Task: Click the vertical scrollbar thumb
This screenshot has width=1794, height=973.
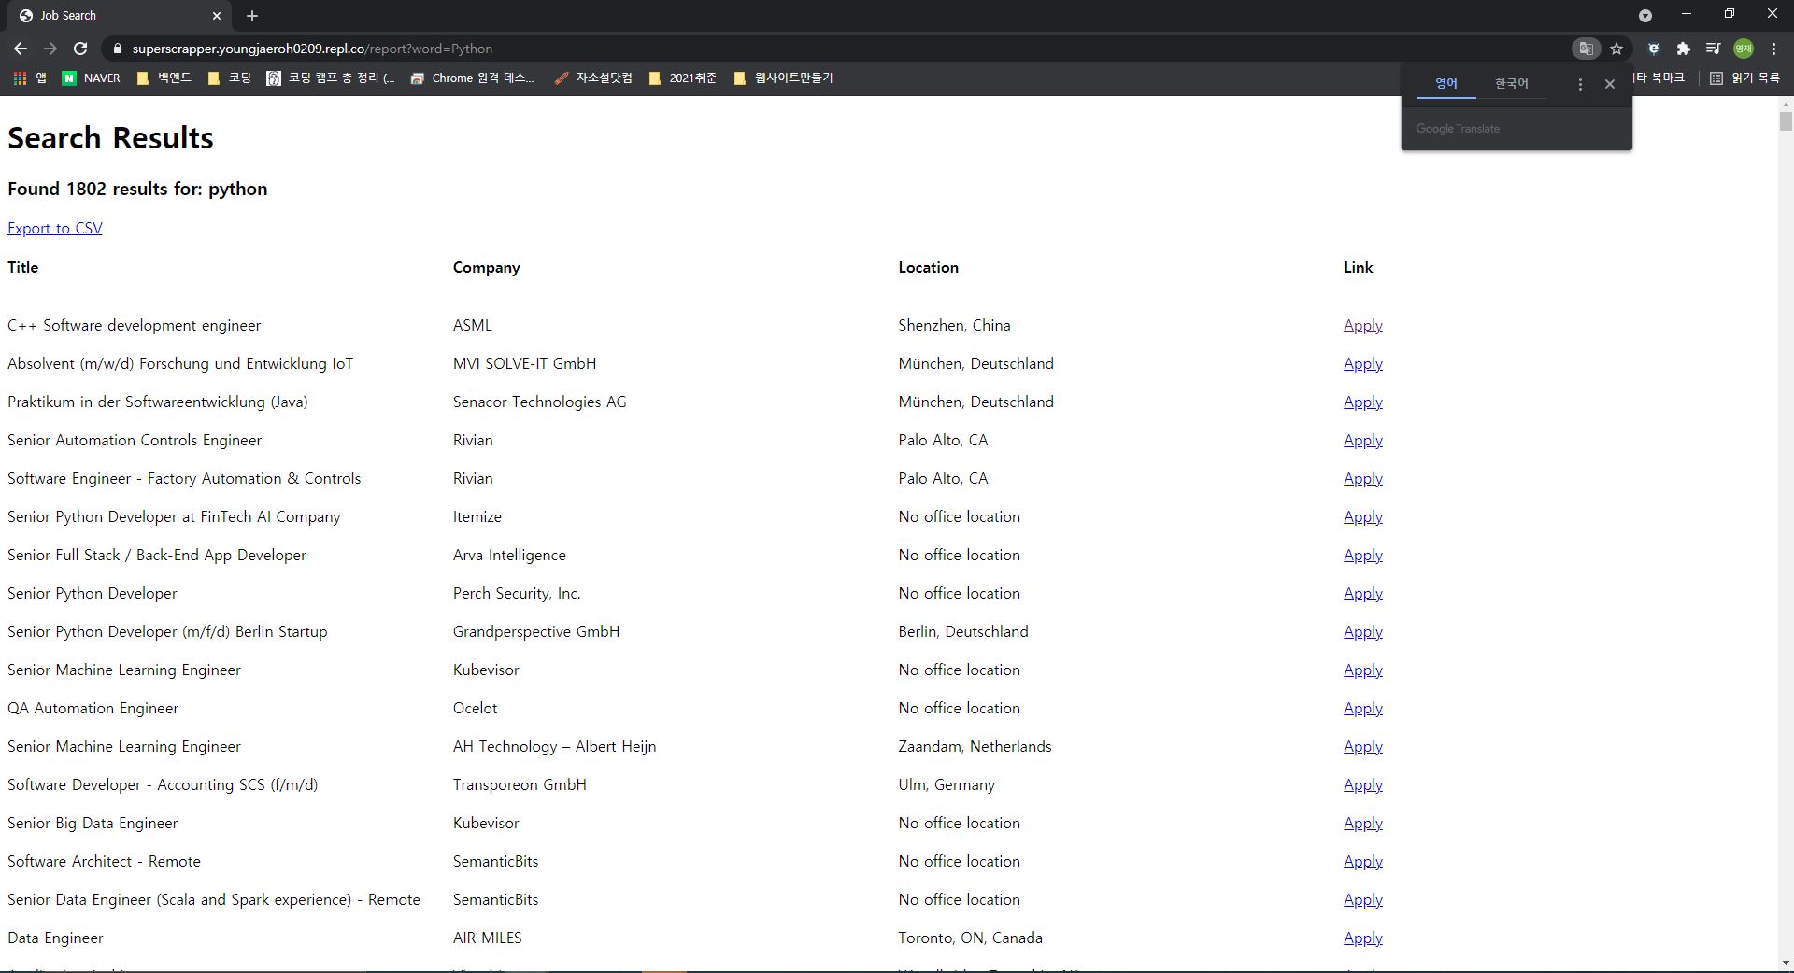Action: [1786, 121]
